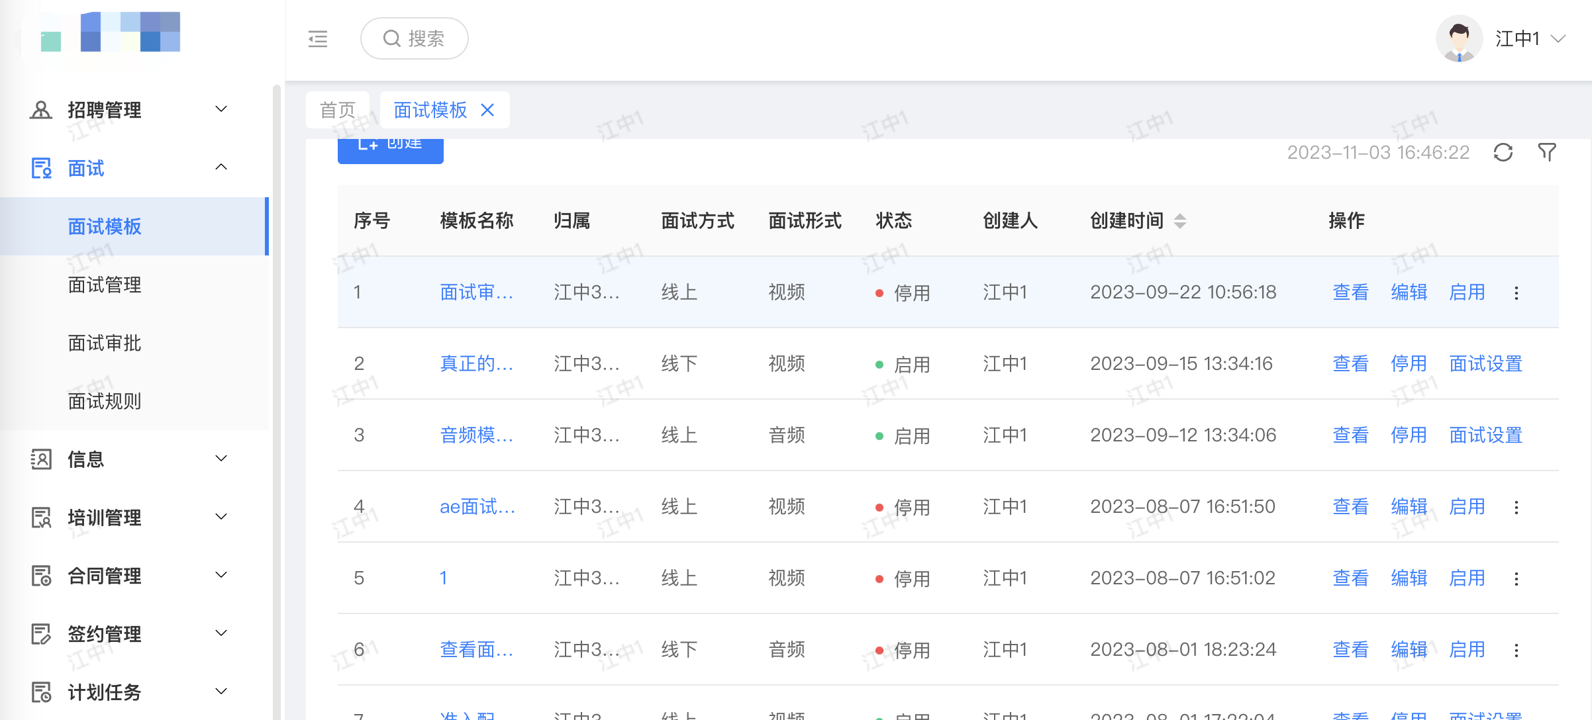Open template link 面试审… in row 1
Viewport: 1592px width, 720px height.
click(477, 292)
